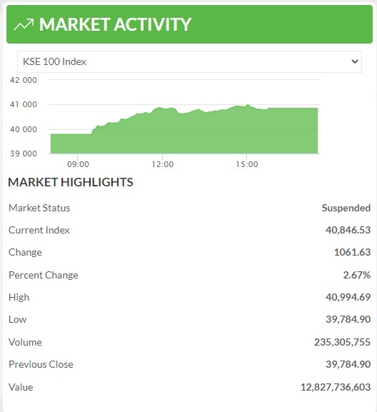Click the green area chart peak
This screenshot has width=377, height=412.
248,106
